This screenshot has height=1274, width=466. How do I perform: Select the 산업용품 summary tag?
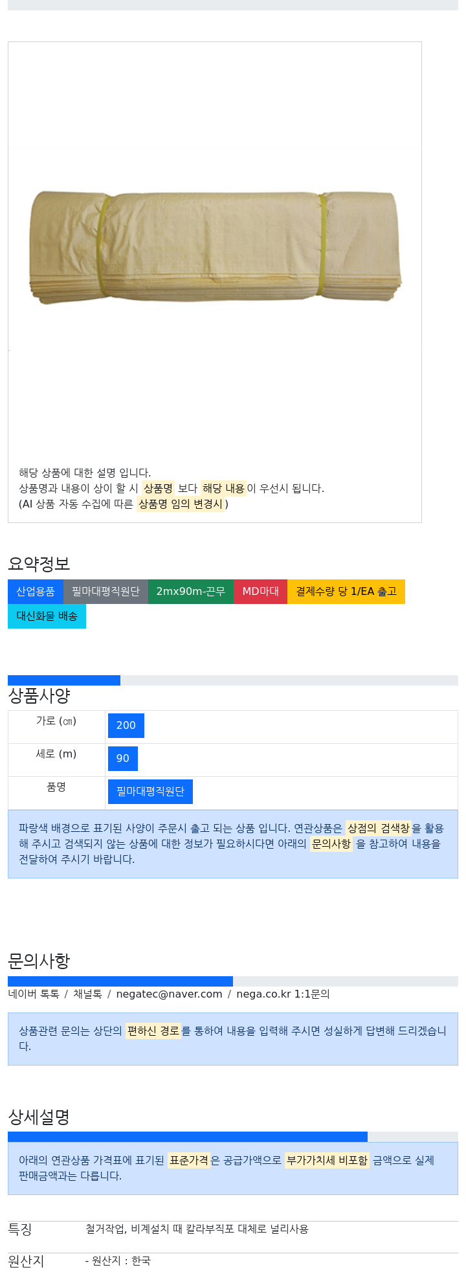point(36,592)
